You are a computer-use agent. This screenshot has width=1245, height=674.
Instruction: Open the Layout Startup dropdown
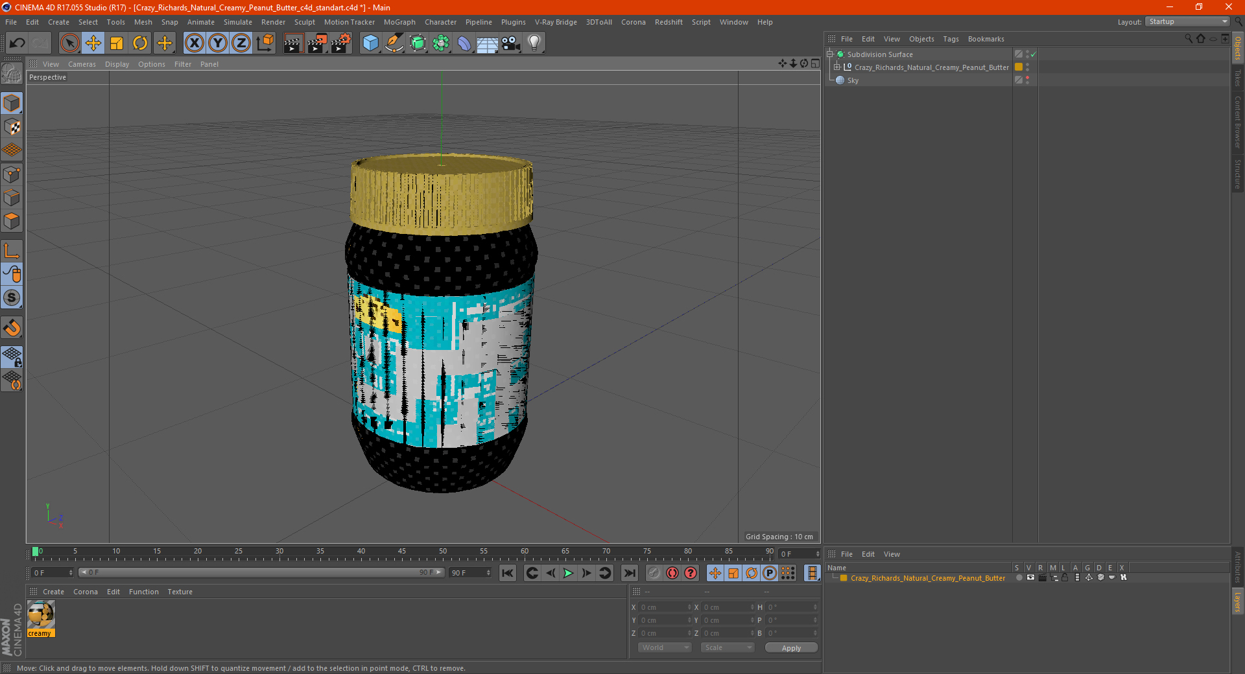coord(1187,21)
